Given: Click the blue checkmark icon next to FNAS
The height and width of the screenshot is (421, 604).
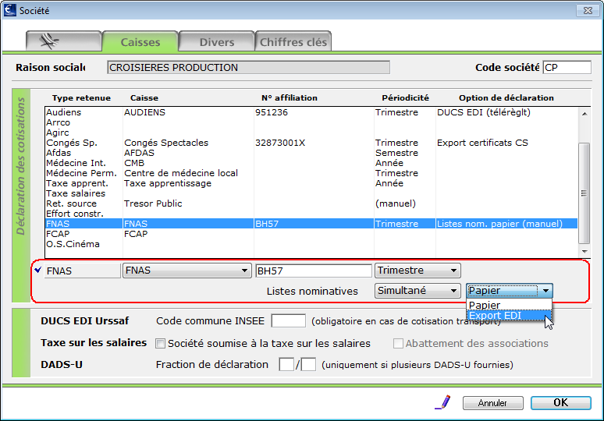Looking at the screenshot, I should click(x=37, y=271).
